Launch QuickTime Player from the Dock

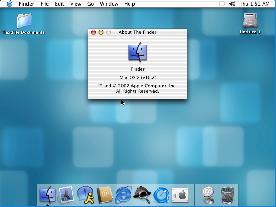[161, 195]
